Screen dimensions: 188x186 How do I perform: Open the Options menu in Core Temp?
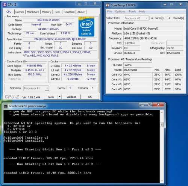(x=120, y=11)
